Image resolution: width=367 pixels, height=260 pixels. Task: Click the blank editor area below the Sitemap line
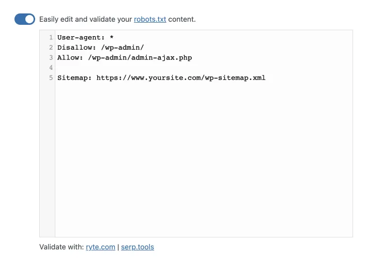pos(204,159)
